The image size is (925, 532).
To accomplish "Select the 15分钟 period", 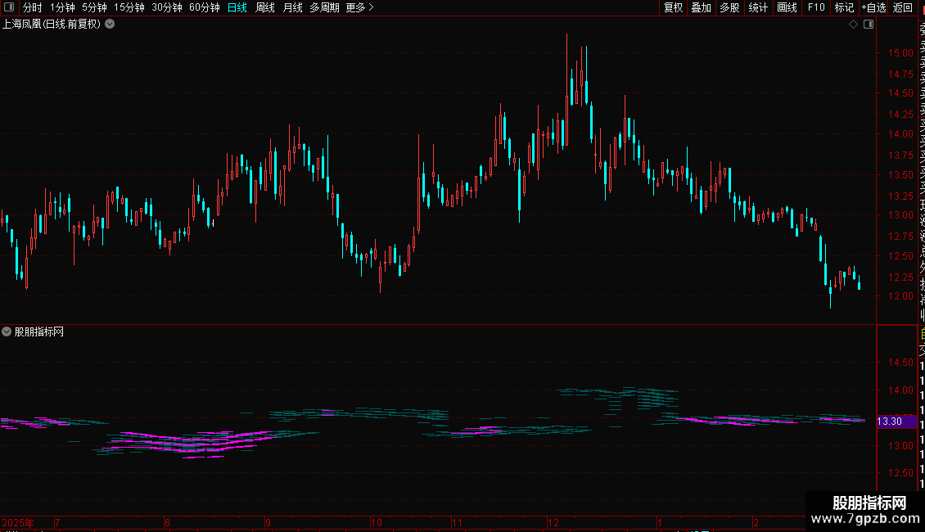I will tap(129, 7).
